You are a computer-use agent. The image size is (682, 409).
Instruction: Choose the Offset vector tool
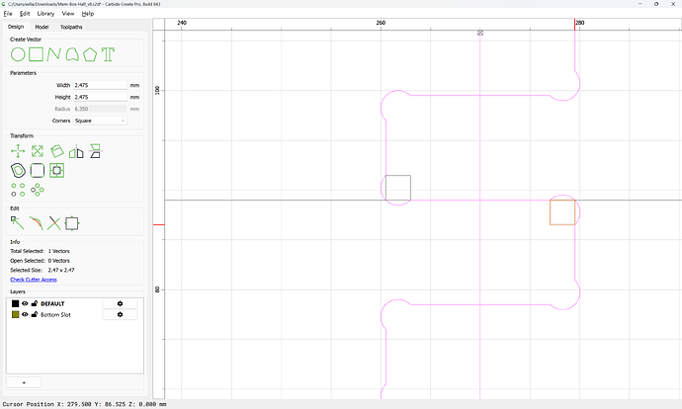point(18,170)
